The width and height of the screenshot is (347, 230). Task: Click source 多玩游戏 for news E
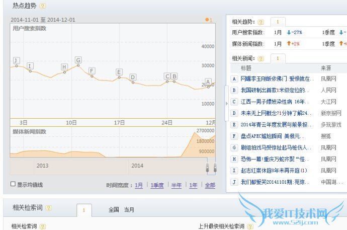click(x=331, y=125)
